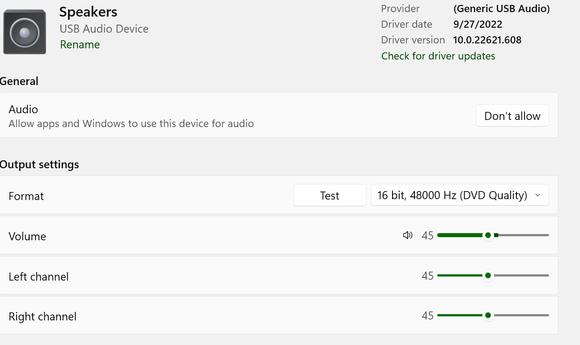Click the Left channel slider handle

click(x=488, y=276)
